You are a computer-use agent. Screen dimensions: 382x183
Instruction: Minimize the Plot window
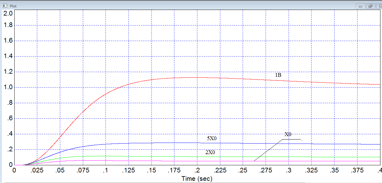tap(361, 6)
